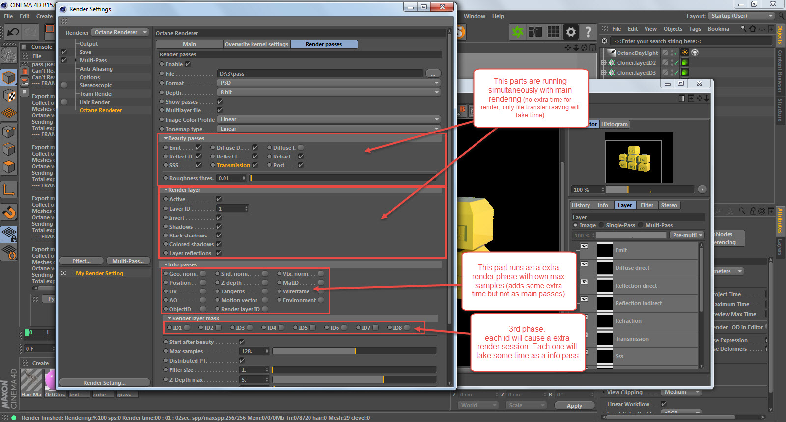Click the Object Manager home icon
Viewport: 786px width, 422px height.
[753, 29]
